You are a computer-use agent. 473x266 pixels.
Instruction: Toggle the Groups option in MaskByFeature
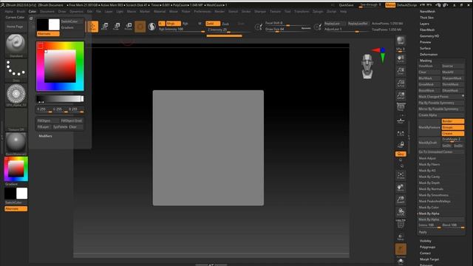click(x=453, y=127)
